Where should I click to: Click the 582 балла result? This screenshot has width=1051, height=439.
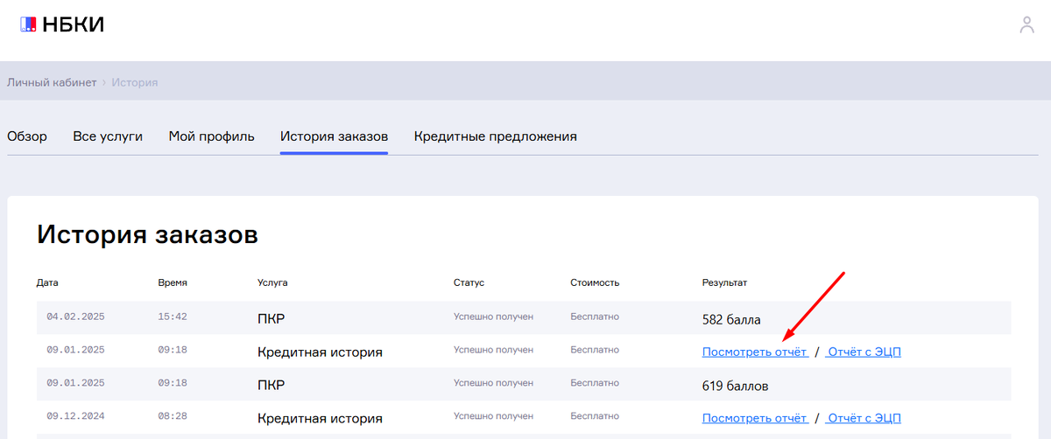pos(731,319)
